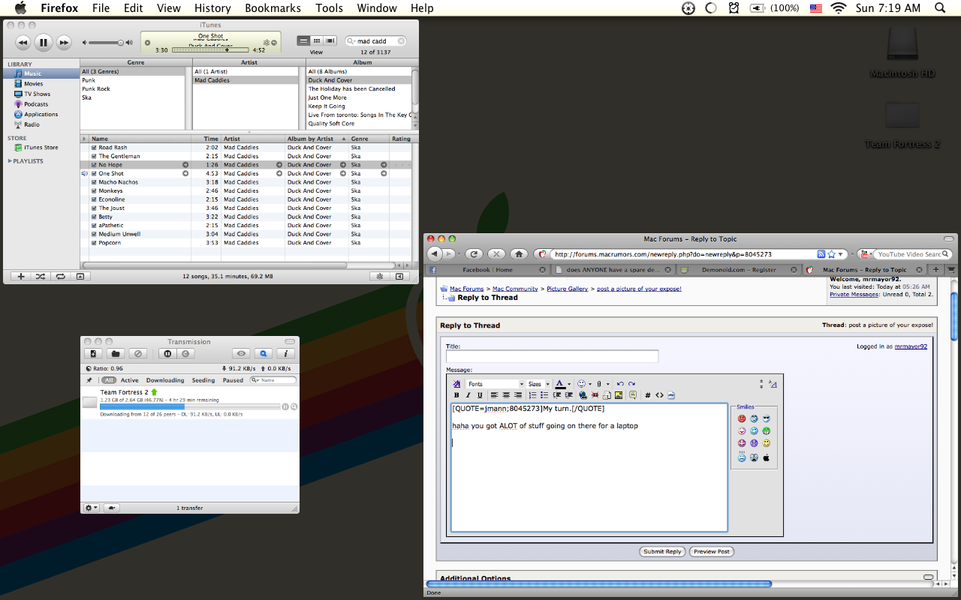Open text color dropdown arrow
961x600 pixels.
tap(569, 384)
